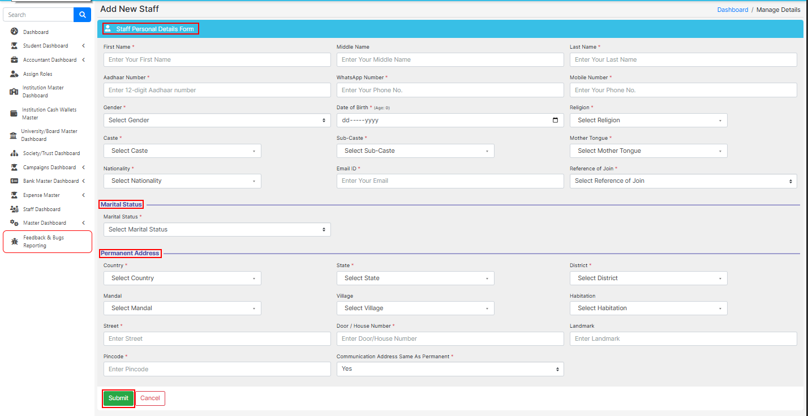Click the search magnifier button in sidebar
This screenshot has width=808, height=416.
point(82,15)
